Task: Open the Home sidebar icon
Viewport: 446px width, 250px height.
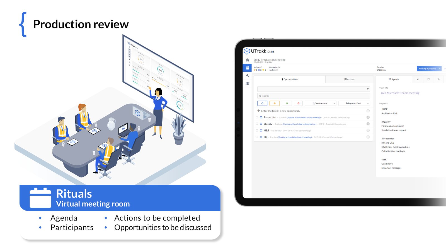Action: tap(247, 60)
